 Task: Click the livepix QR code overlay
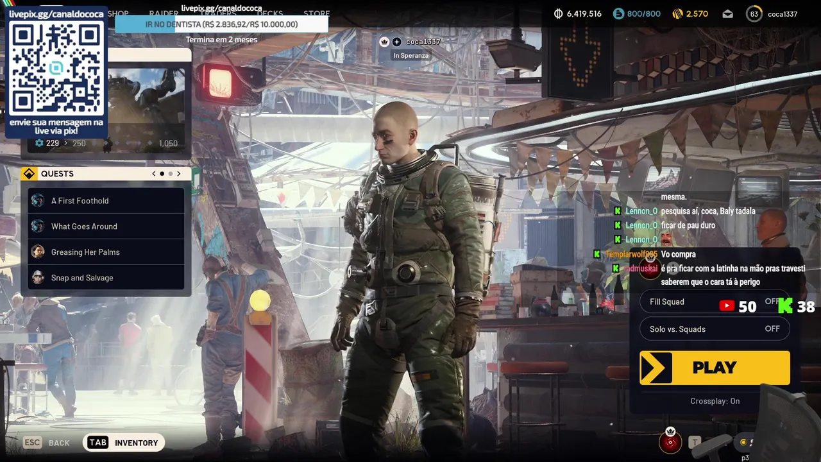tap(56, 68)
